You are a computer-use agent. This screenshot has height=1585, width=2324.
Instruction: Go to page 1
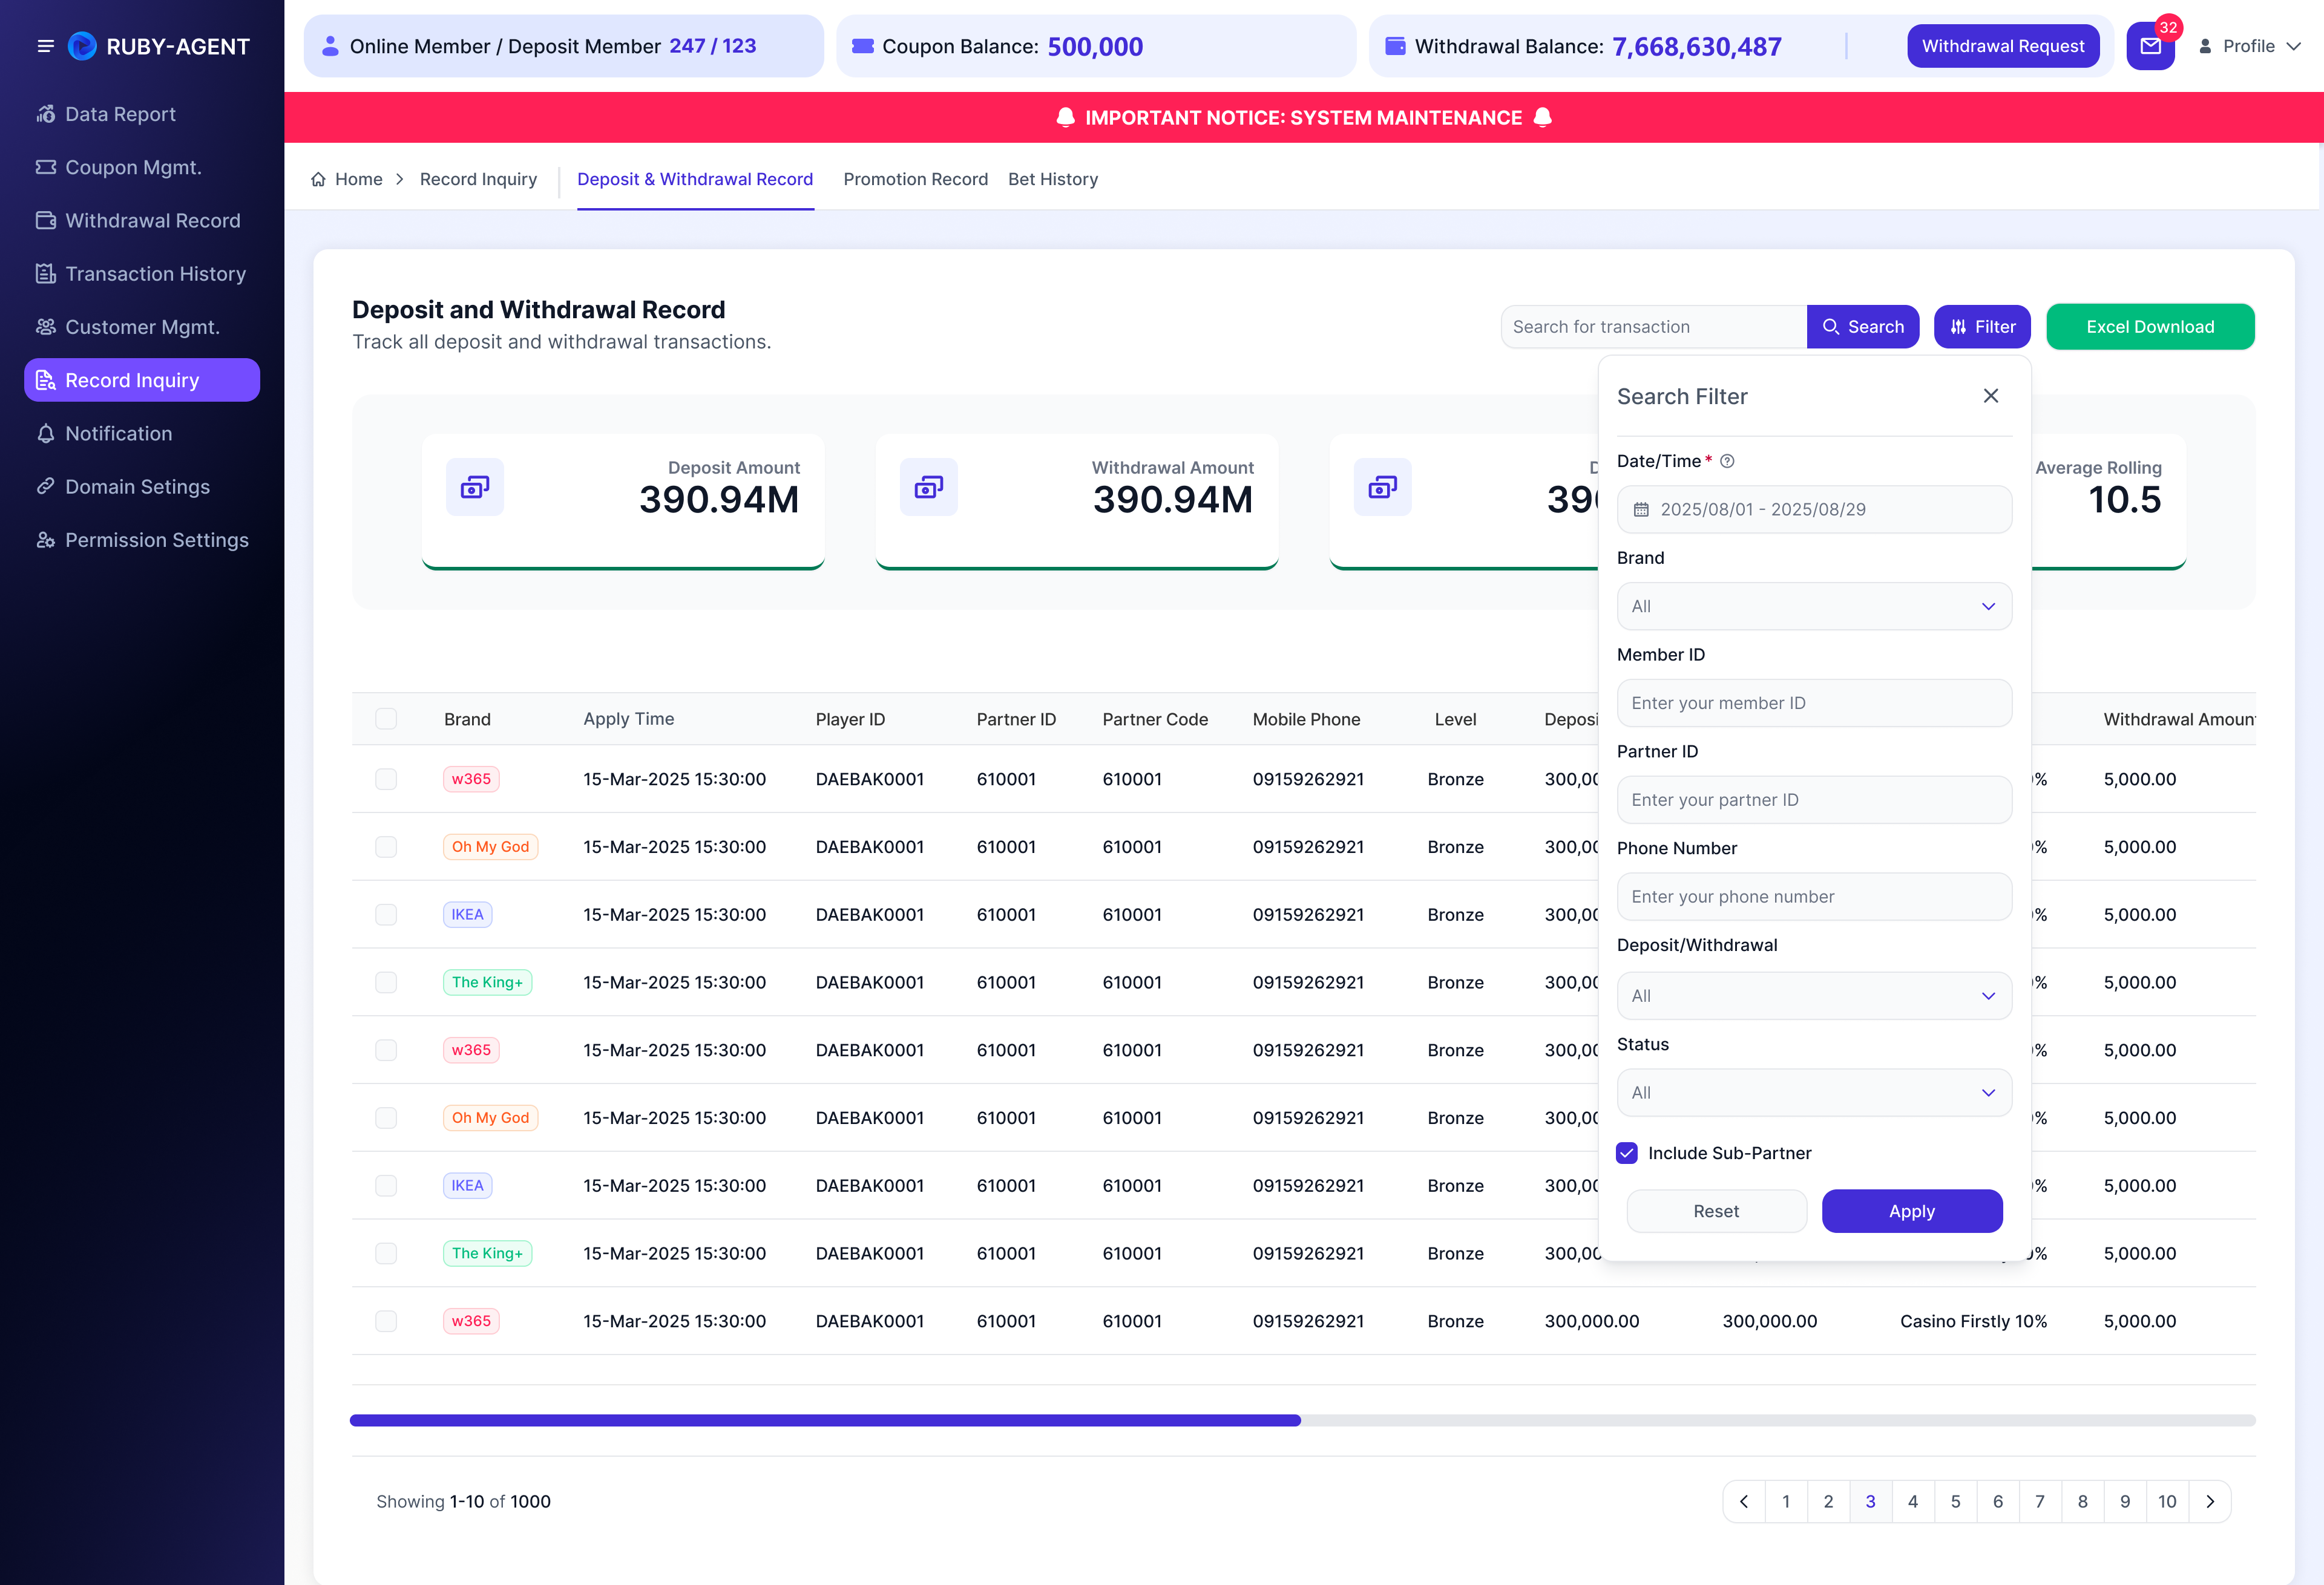(x=1786, y=1501)
